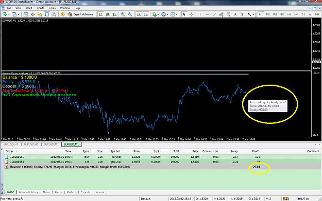
Task: Expand the Indicators dropdown arrow
Action: [x=158, y=14]
